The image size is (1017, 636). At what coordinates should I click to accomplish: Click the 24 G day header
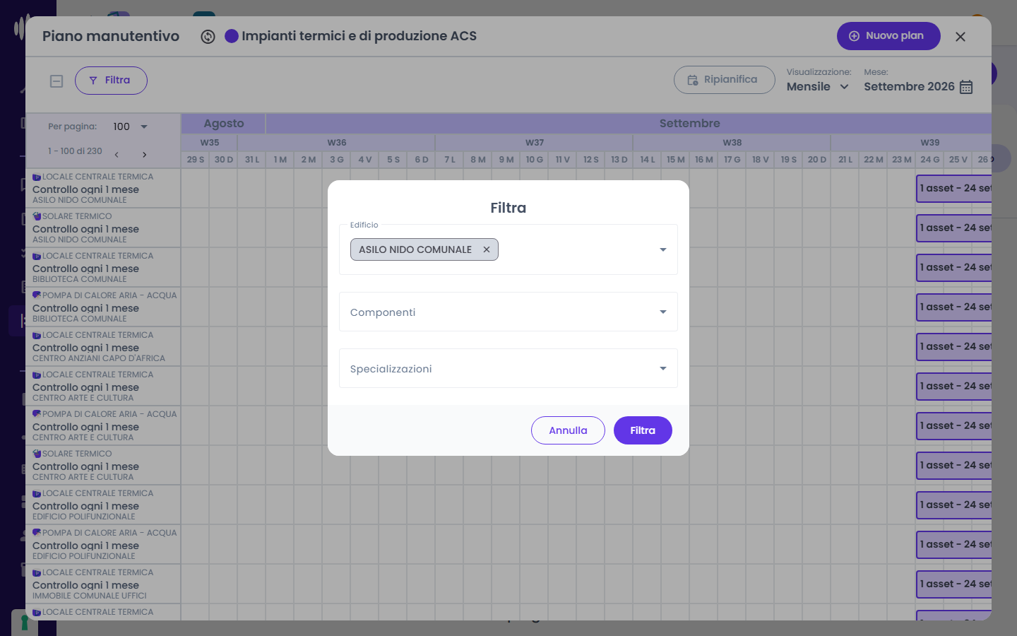click(930, 160)
